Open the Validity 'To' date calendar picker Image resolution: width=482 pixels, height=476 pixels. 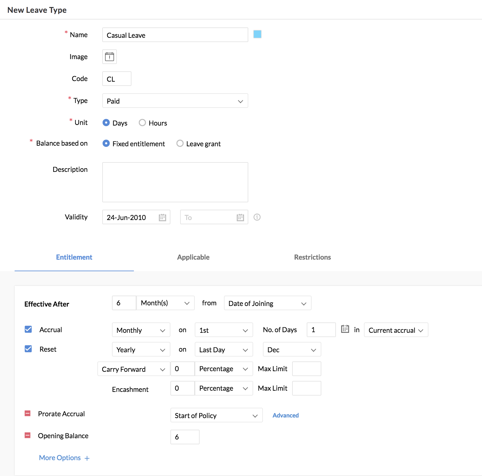pyautogui.click(x=240, y=217)
